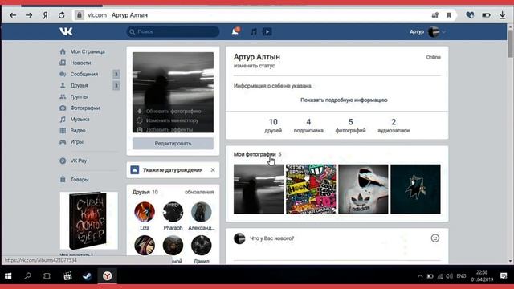Click the lock icon in address bar
The image size is (514, 289).
(79, 15)
